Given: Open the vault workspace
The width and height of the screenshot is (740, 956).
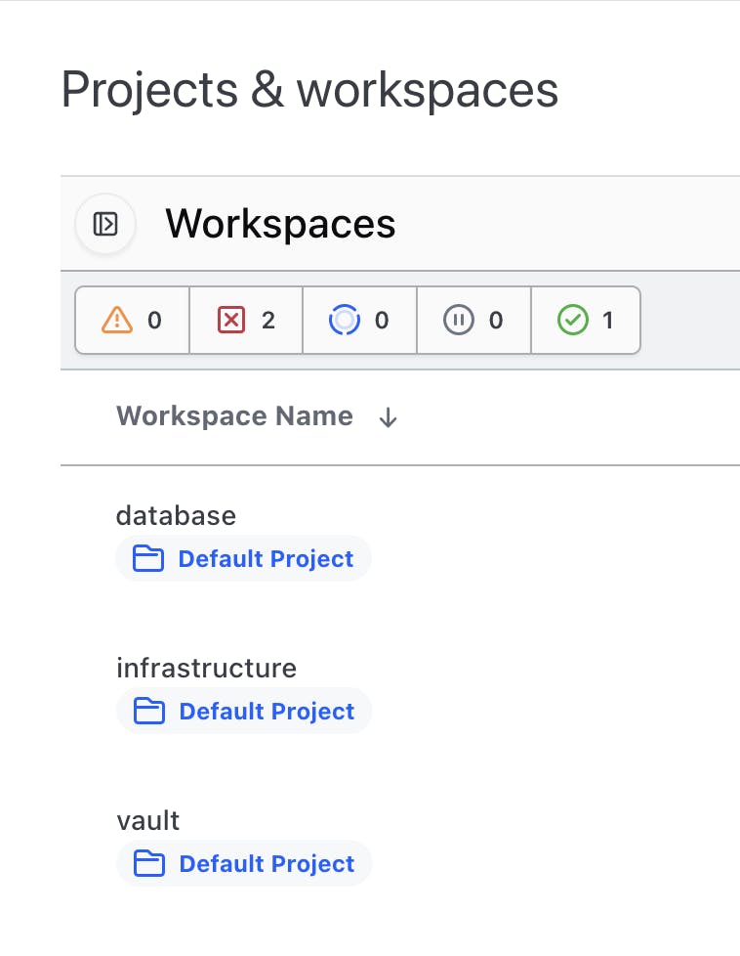Looking at the screenshot, I should pos(147,821).
